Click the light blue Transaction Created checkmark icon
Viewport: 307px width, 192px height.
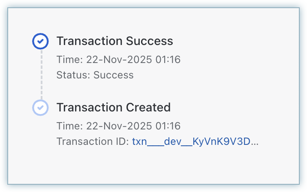coord(40,107)
